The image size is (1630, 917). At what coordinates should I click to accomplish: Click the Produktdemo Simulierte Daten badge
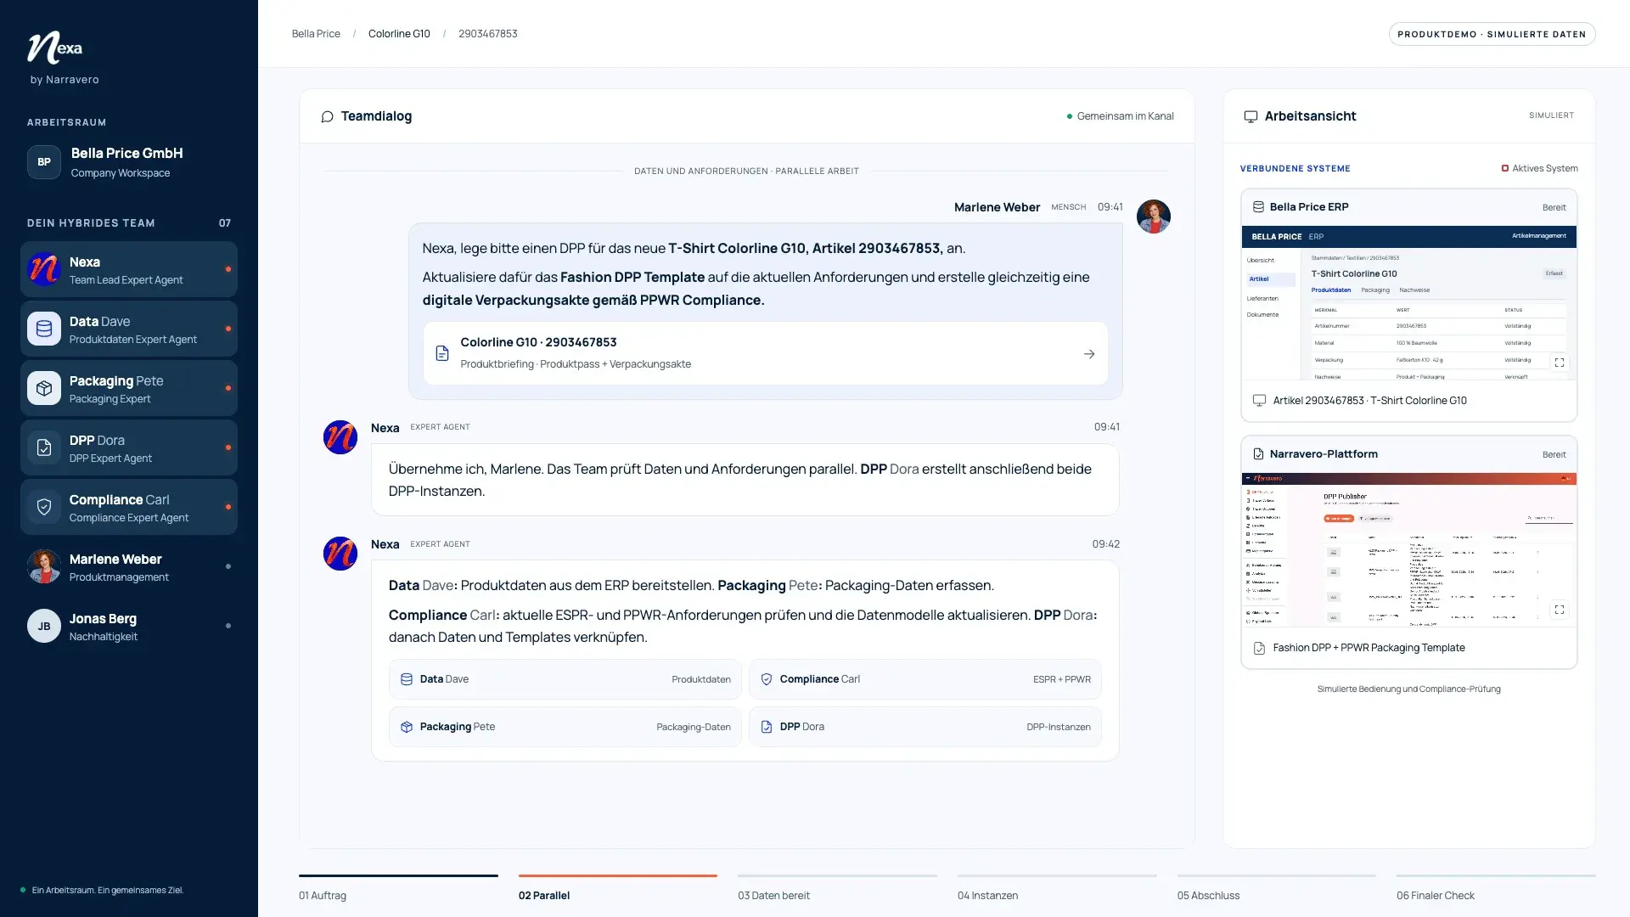coord(1492,34)
